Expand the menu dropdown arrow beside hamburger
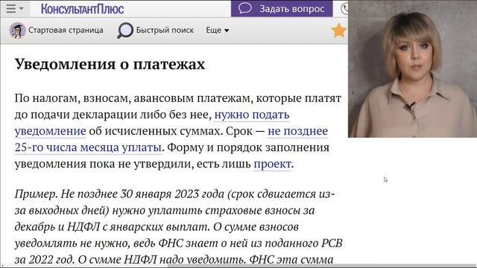This screenshot has width=477, height=268. [22, 8]
